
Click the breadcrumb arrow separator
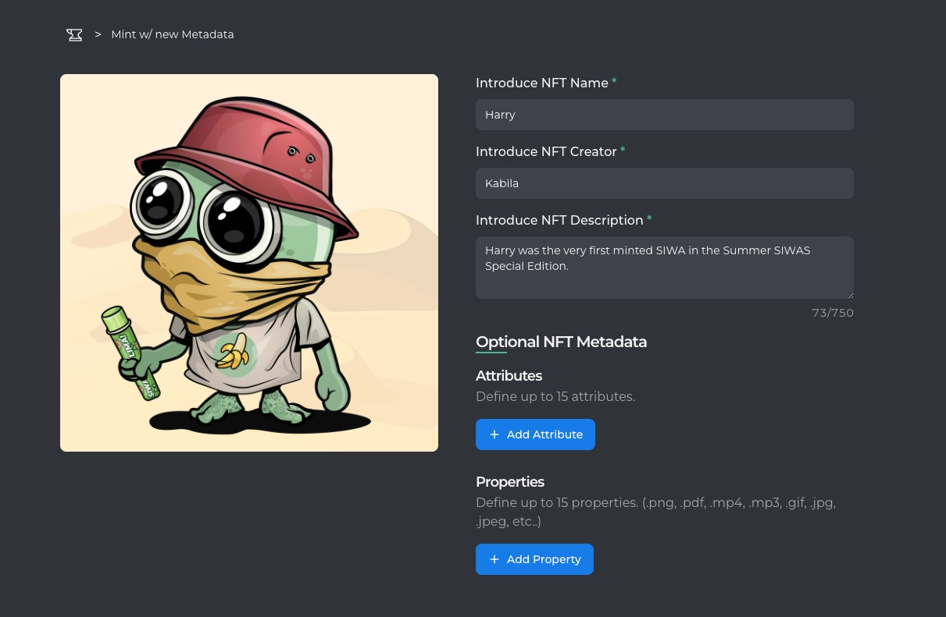pos(98,34)
